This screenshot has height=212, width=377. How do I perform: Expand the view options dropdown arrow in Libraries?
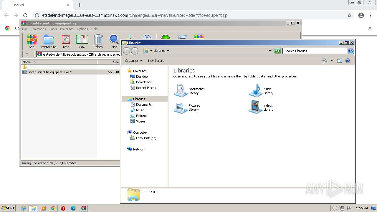pos(332,61)
